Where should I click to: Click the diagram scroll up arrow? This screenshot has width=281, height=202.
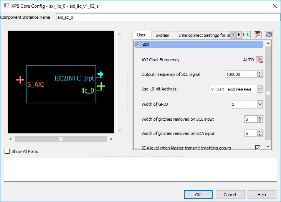(120, 34)
